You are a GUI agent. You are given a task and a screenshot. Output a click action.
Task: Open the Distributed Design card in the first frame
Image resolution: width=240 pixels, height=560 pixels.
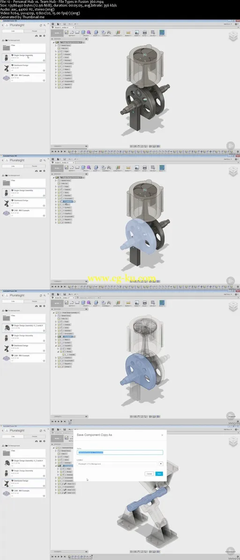coord(23,68)
